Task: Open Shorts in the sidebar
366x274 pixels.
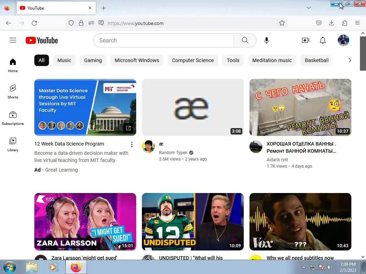Action: click(x=13, y=92)
